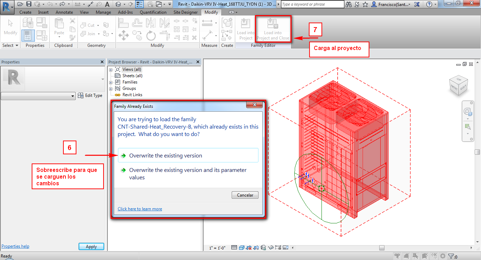481x260 pixels.
Task: Open the default 3D view house icon
Action: pos(118,4)
